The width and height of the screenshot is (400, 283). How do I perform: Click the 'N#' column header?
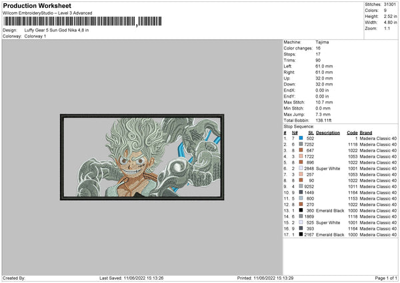[x=295, y=133]
